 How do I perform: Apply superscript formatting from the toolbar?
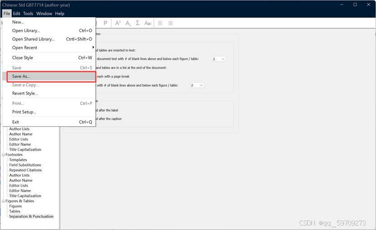tap(118, 23)
